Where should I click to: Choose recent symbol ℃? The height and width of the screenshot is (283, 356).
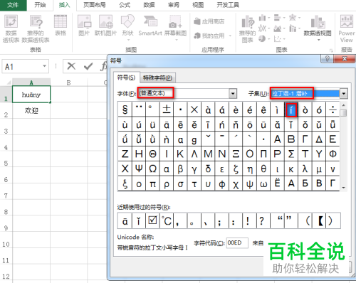(x=167, y=220)
